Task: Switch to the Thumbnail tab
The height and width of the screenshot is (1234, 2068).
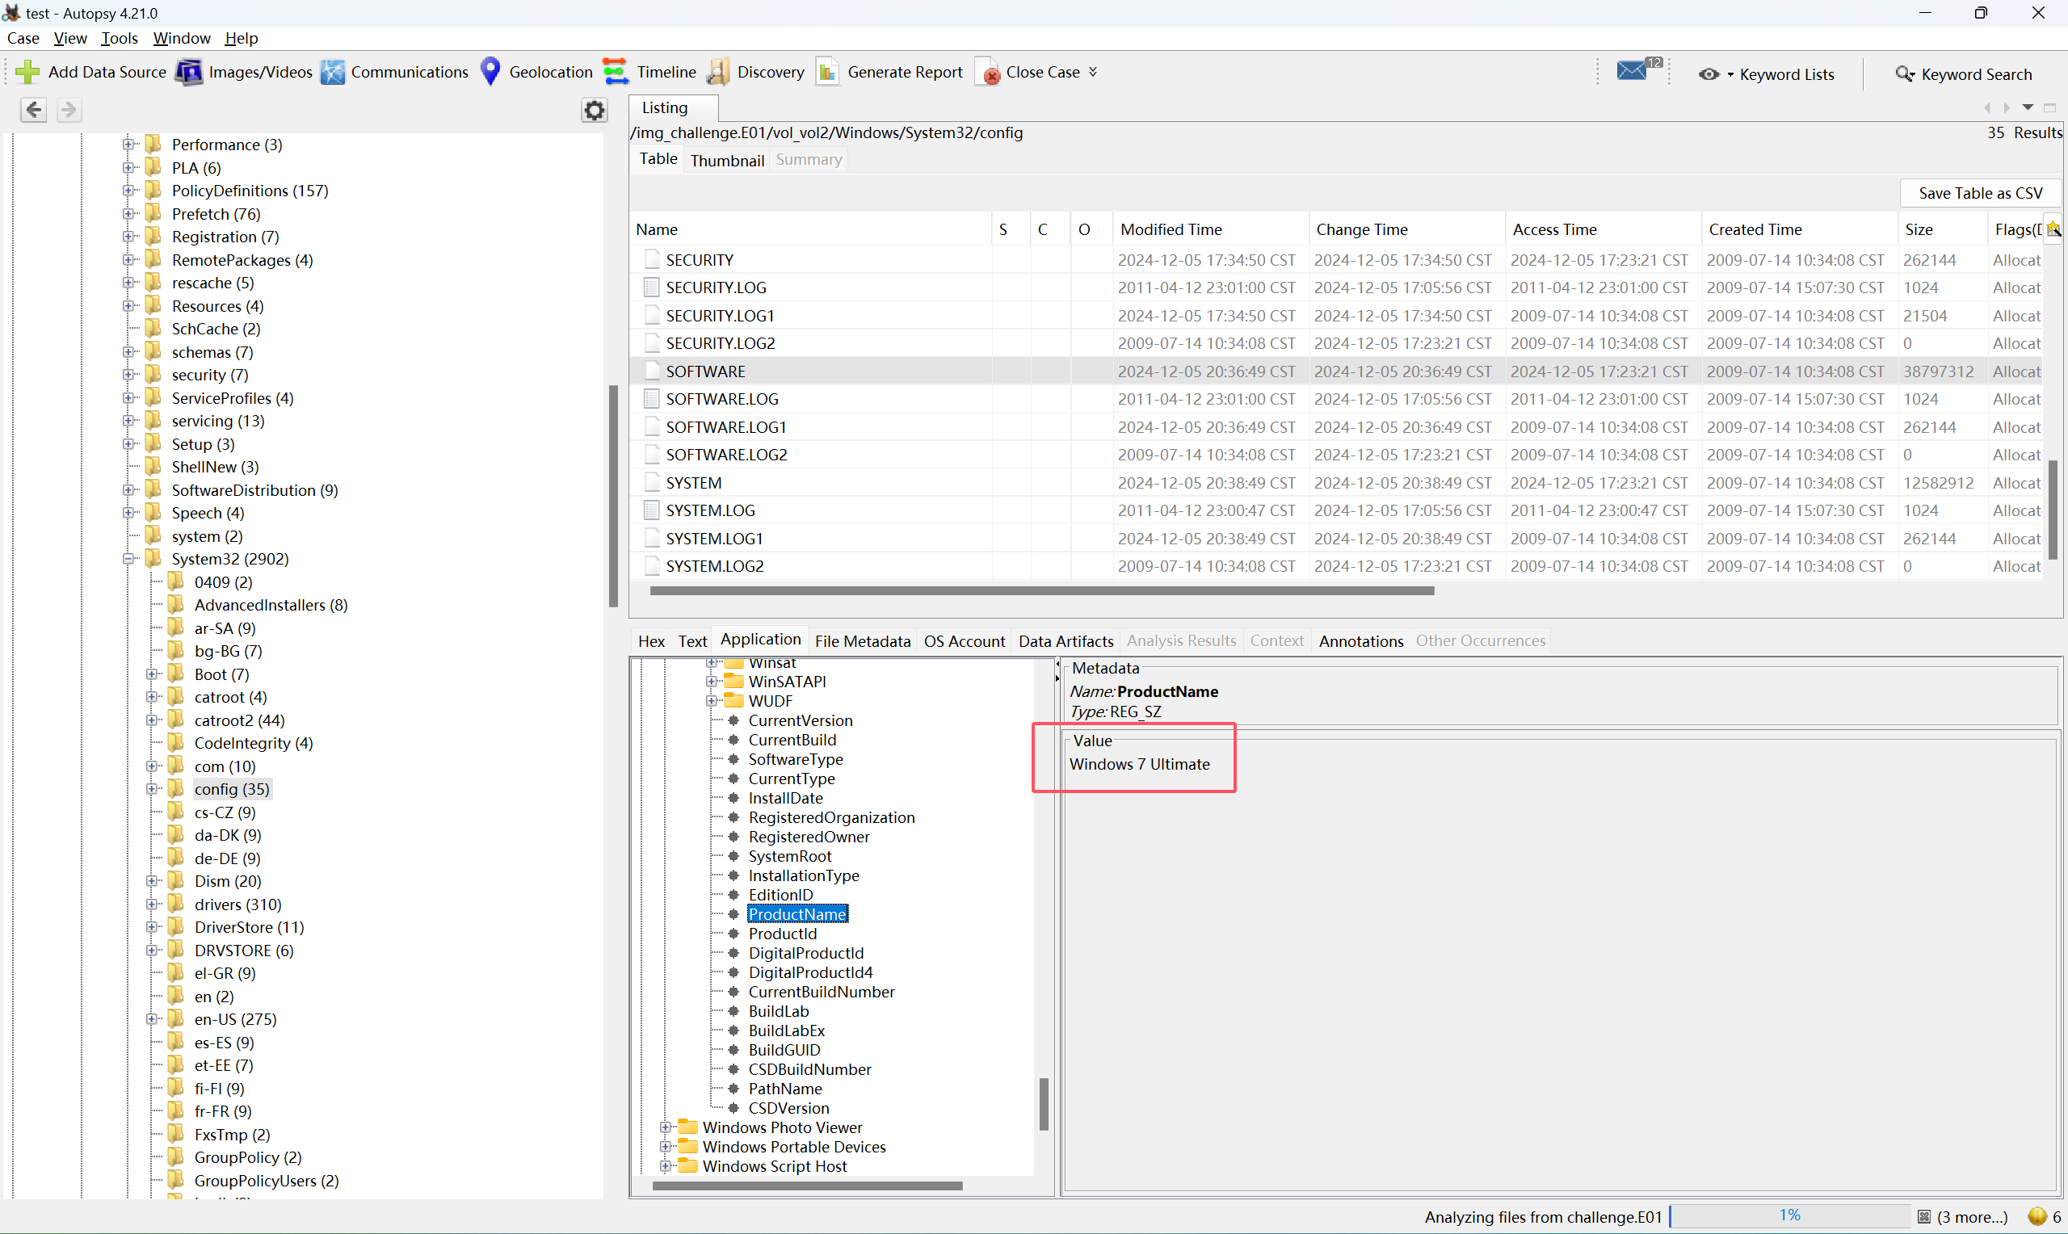Action: coord(727,160)
